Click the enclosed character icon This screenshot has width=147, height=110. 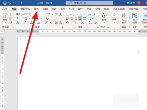[61, 23]
